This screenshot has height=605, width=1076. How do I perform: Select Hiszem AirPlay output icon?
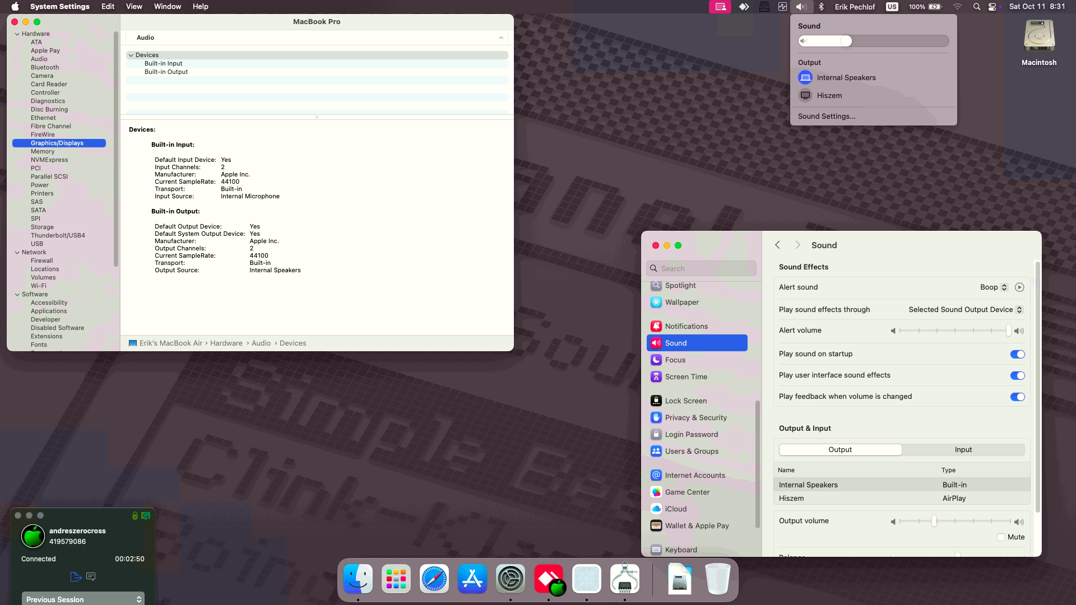[805, 96]
